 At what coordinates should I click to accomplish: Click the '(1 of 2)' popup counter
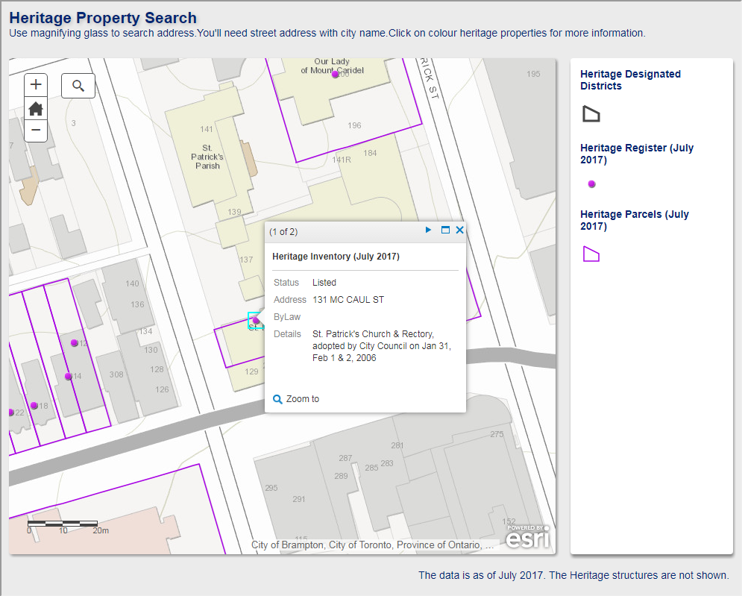point(283,232)
